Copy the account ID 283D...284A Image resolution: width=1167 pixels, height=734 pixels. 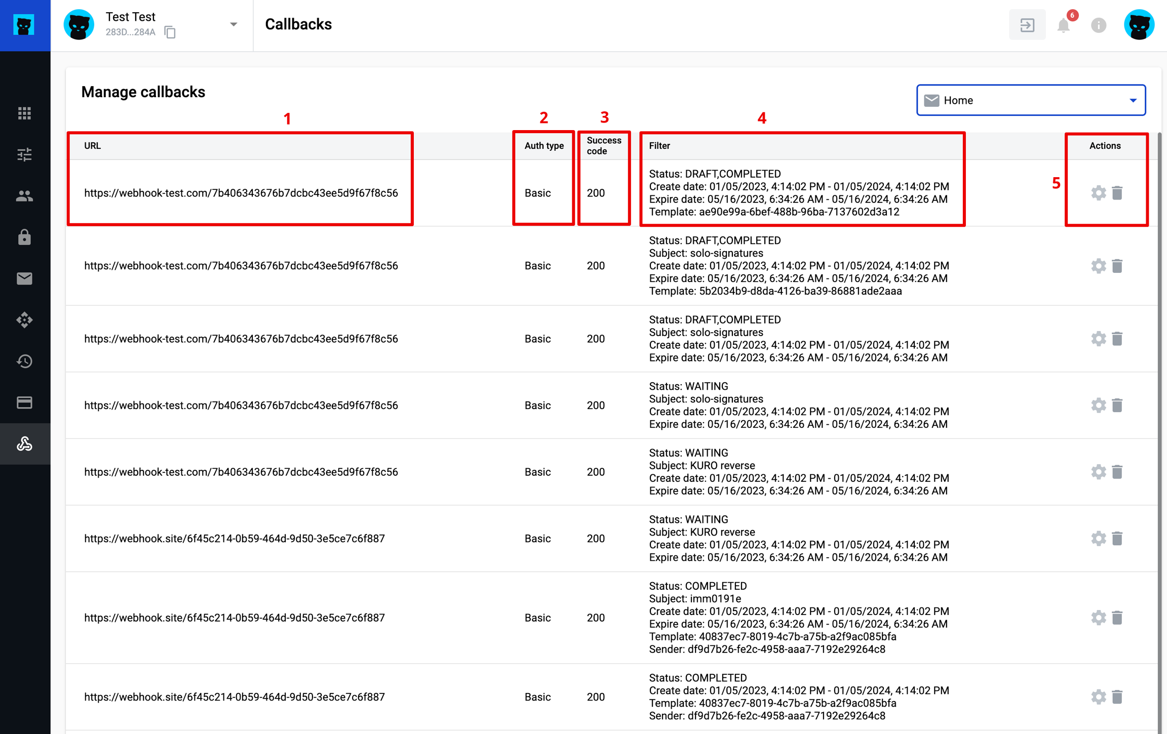170,32
